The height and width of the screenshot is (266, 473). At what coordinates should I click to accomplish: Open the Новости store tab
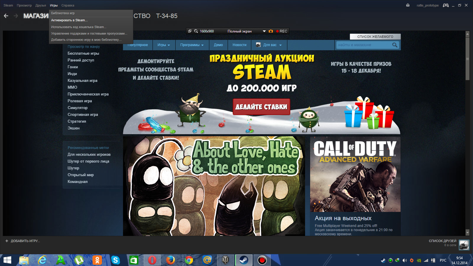239,45
